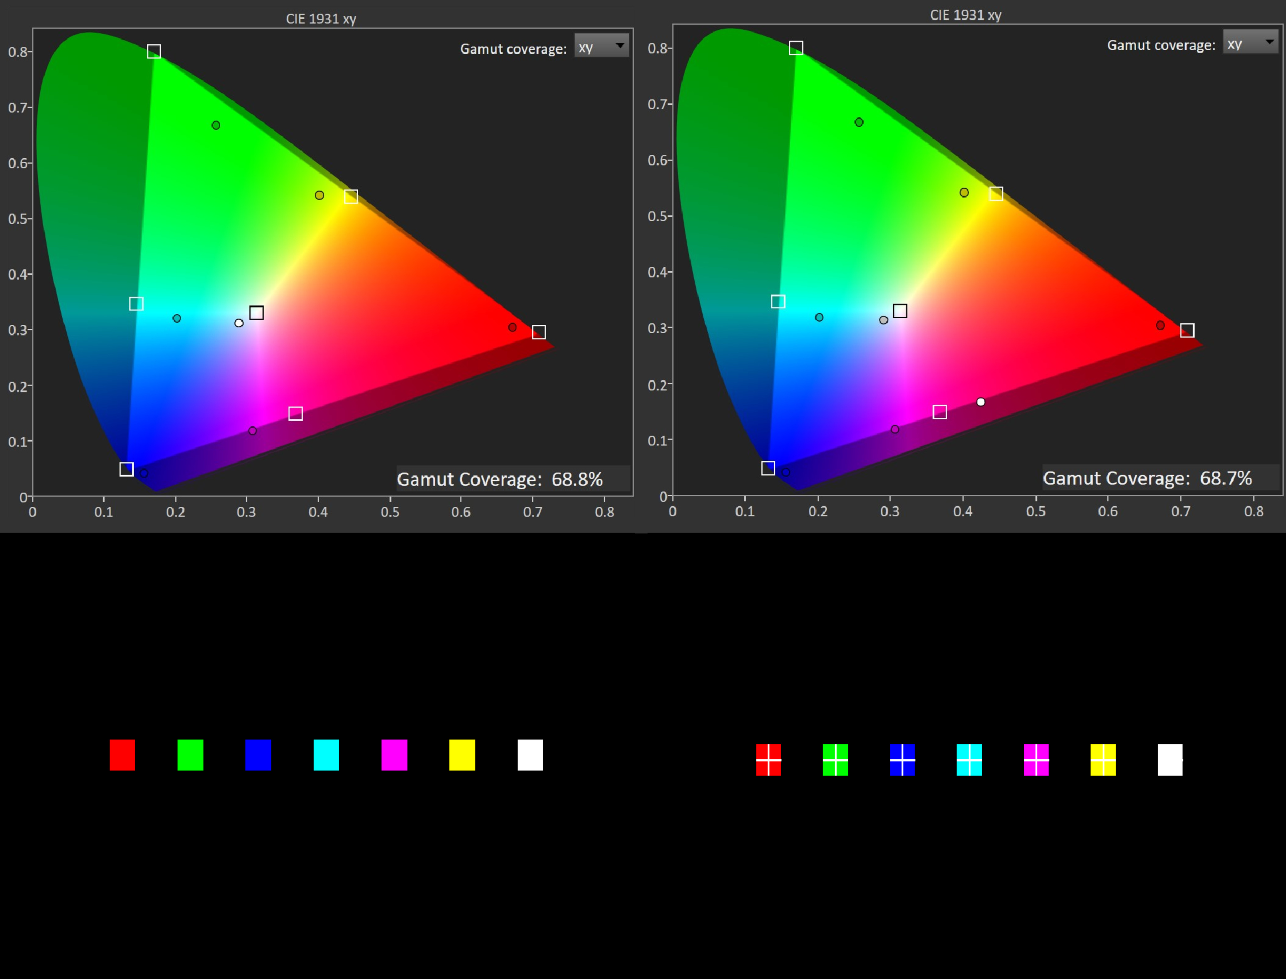Image resolution: width=1286 pixels, height=979 pixels.
Task: Click measured blue circle in right chart
Action: tap(786, 473)
